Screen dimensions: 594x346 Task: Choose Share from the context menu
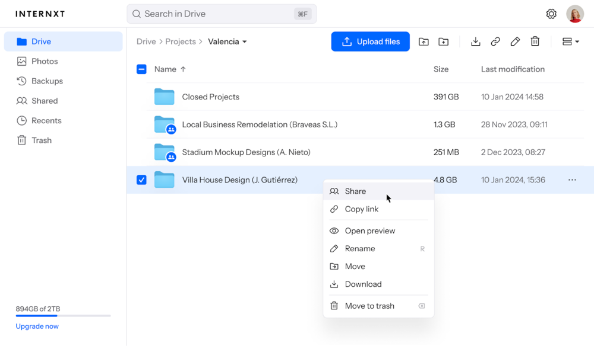click(355, 191)
